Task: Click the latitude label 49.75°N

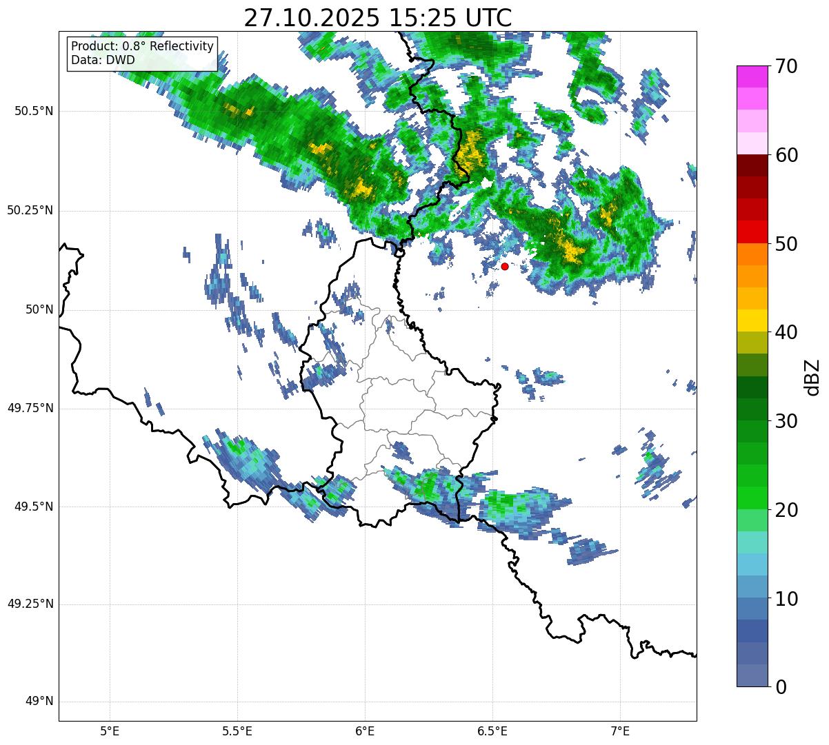Action: click(30, 408)
